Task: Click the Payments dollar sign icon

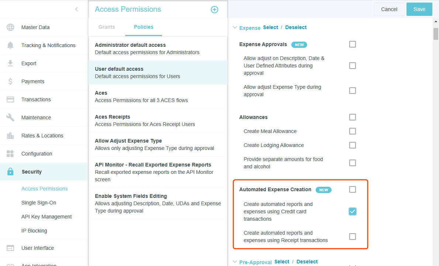Action: click(x=10, y=81)
